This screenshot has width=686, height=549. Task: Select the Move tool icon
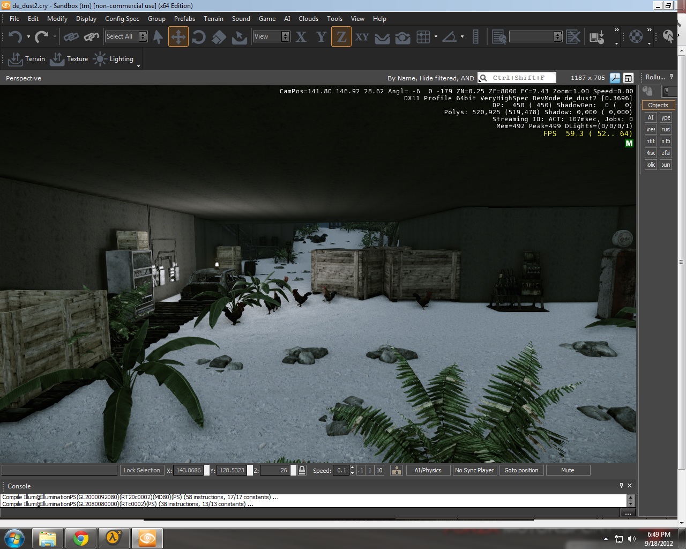pos(178,37)
